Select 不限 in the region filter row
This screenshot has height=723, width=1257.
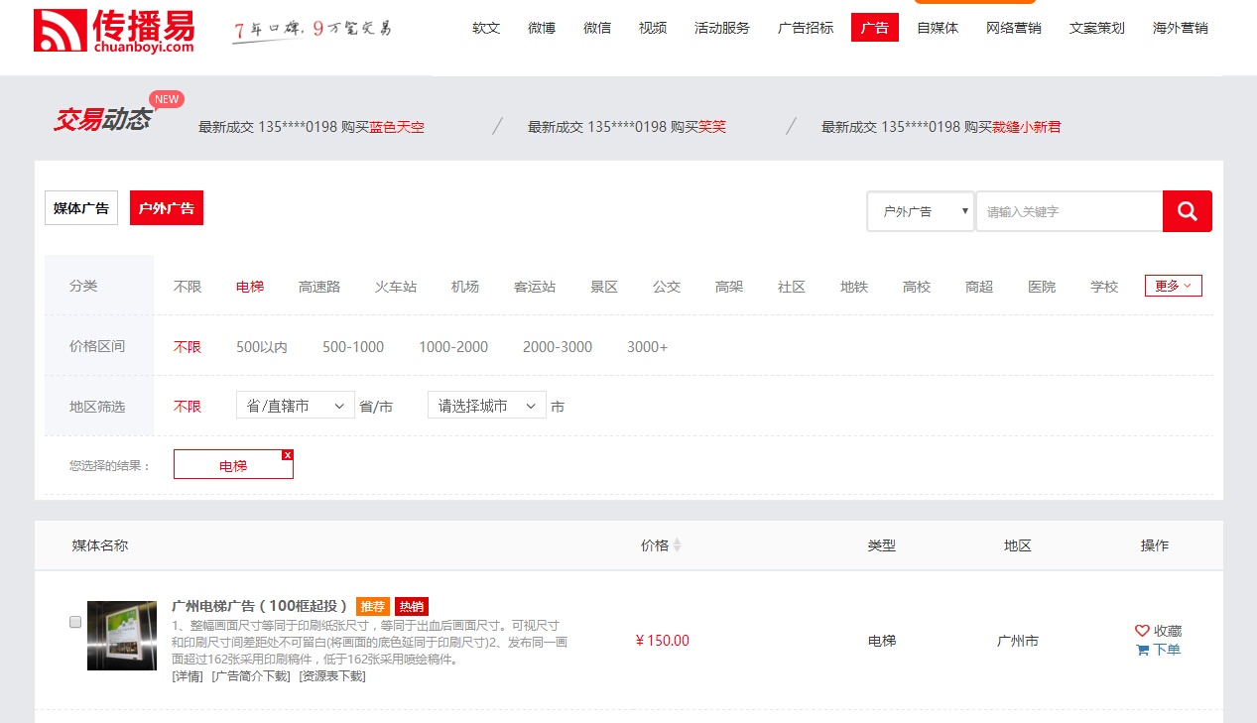pyautogui.click(x=188, y=407)
